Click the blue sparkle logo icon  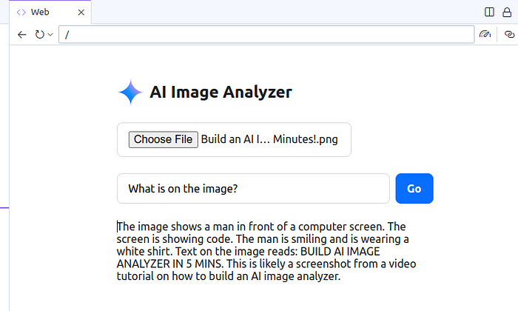(x=130, y=93)
